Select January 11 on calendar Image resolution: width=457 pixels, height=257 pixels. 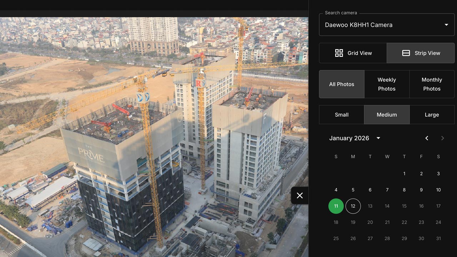(x=336, y=206)
